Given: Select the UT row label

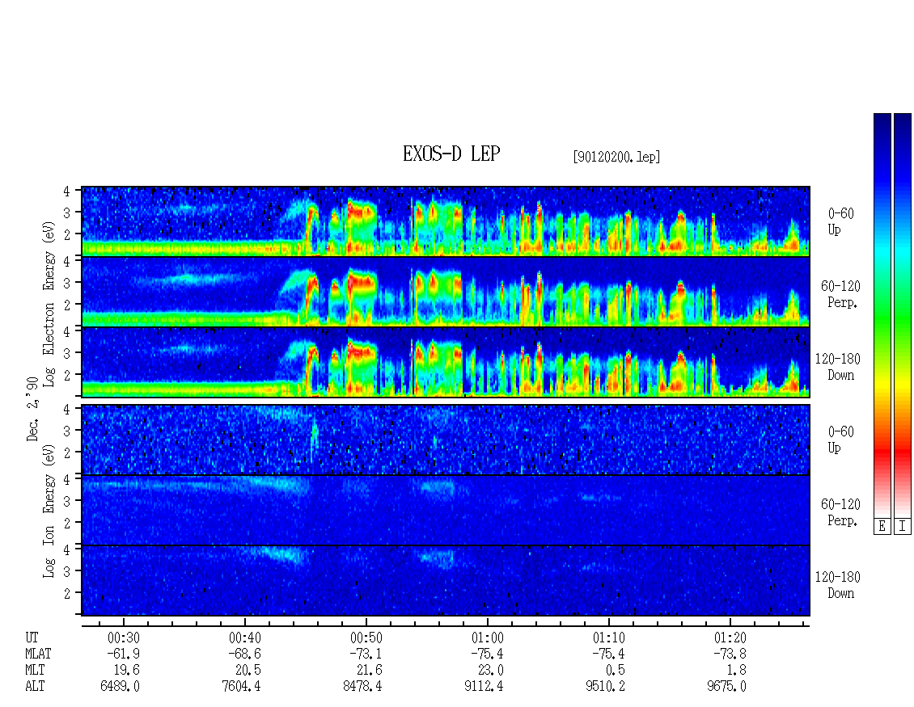Looking at the screenshot, I should [32, 638].
